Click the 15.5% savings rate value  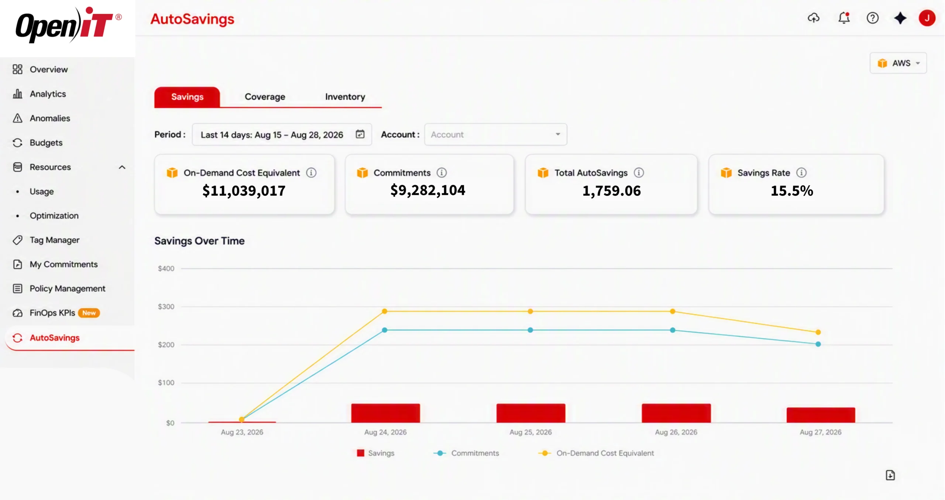point(792,191)
